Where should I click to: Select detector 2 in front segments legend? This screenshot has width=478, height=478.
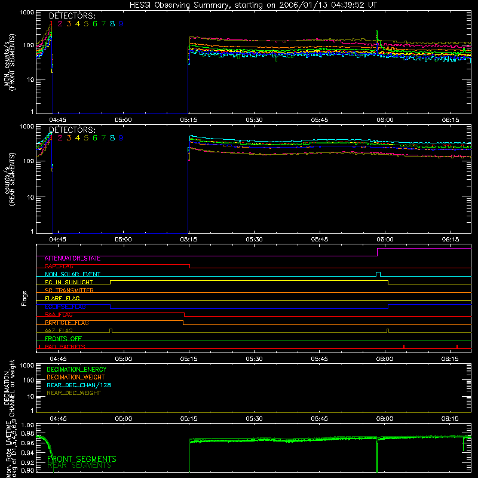click(x=60, y=24)
